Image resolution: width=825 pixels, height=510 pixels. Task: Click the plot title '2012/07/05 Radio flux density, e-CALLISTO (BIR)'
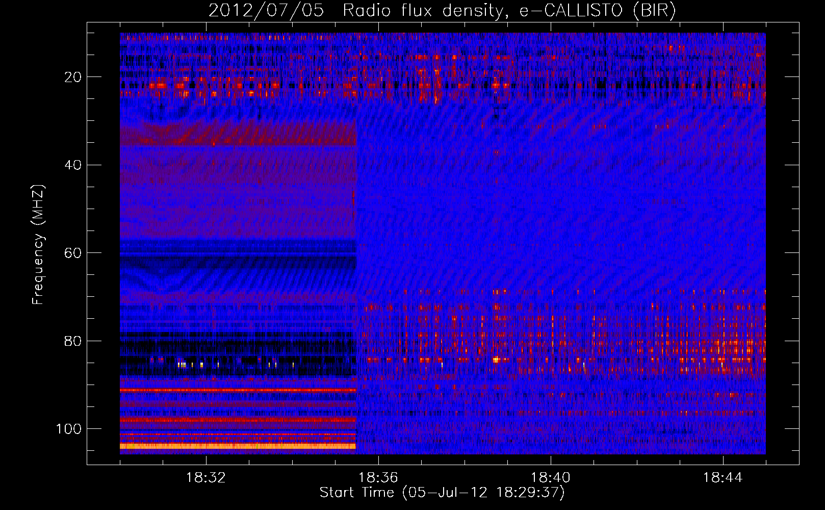tap(442, 10)
